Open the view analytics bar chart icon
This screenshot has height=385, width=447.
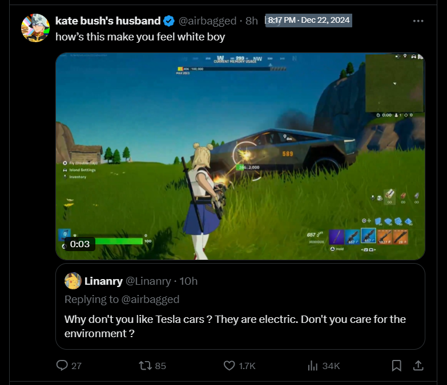coord(312,366)
